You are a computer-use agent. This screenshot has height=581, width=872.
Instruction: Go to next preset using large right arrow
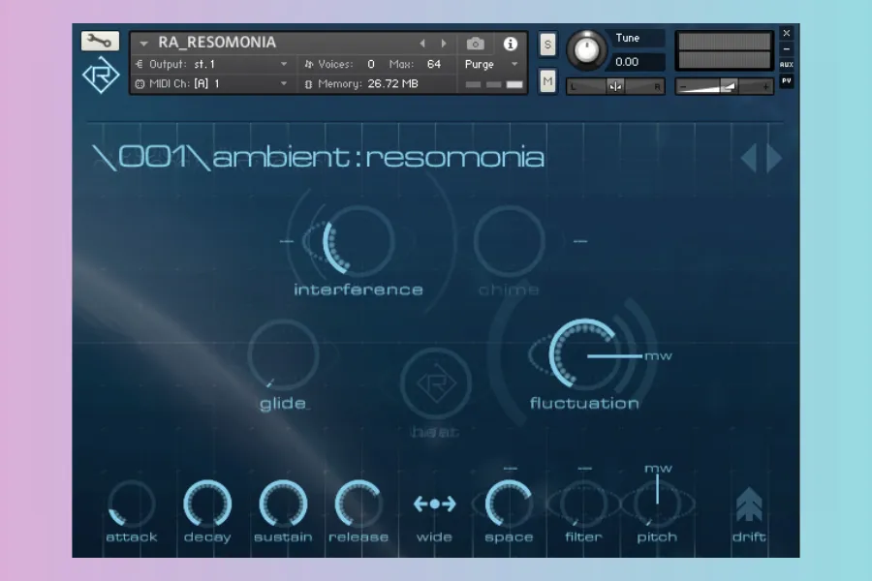tap(774, 158)
